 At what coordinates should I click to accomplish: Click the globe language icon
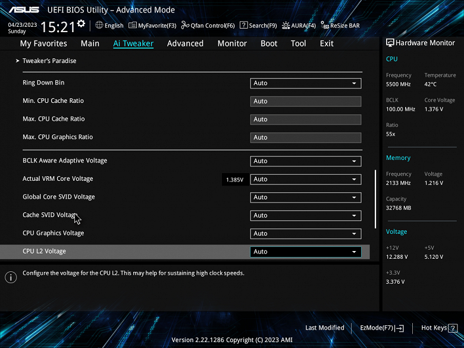99,25
